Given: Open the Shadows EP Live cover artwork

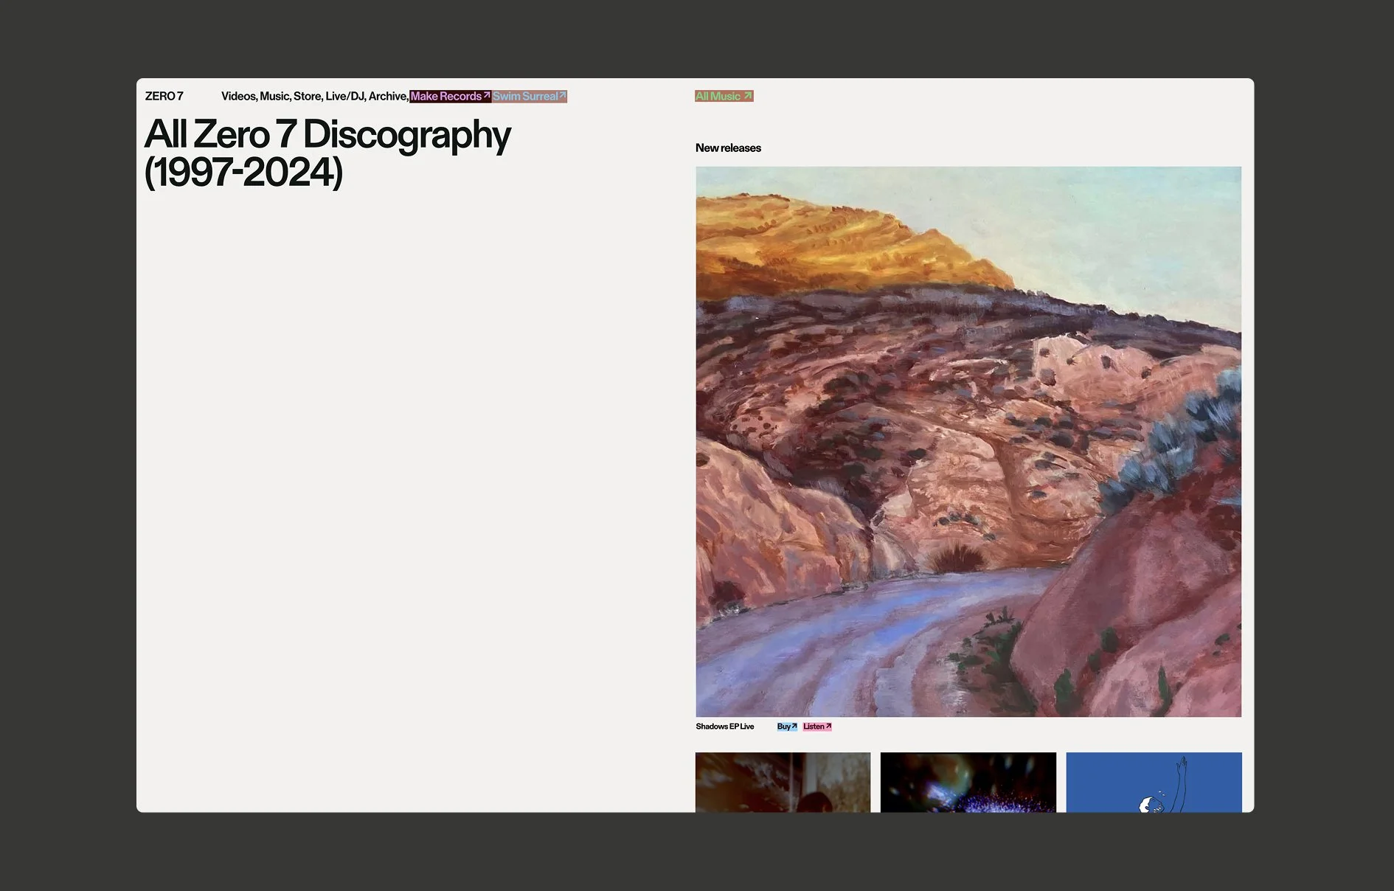Looking at the screenshot, I should 968,441.
